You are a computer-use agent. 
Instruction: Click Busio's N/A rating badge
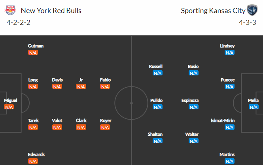(x=193, y=73)
